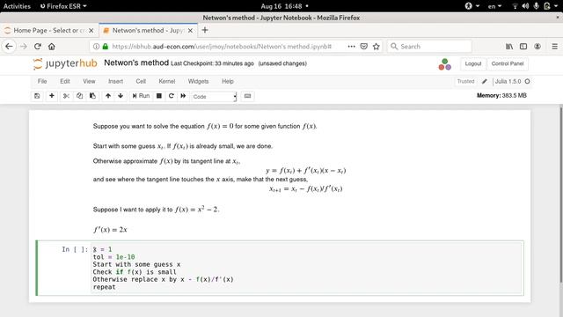Click the kernel idle circle indicator
563x317 pixels.
click(x=527, y=81)
